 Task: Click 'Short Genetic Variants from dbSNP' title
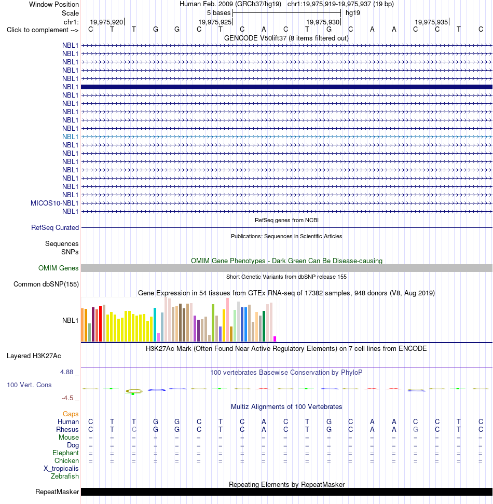[x=286, y=277]
